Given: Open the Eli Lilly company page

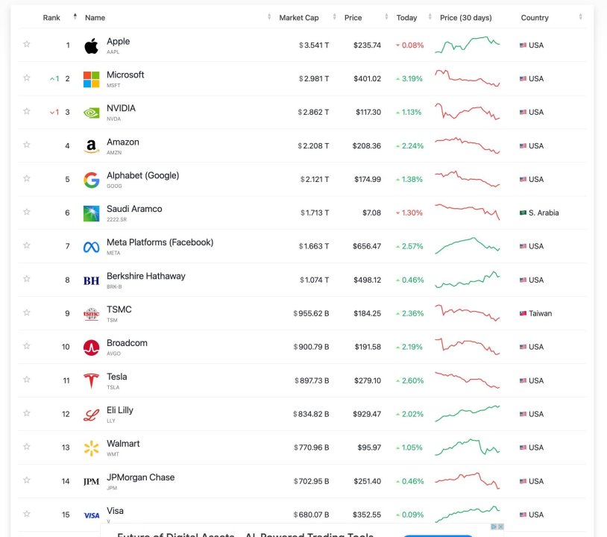Looking at the screenshot, I should pos(120,411).
